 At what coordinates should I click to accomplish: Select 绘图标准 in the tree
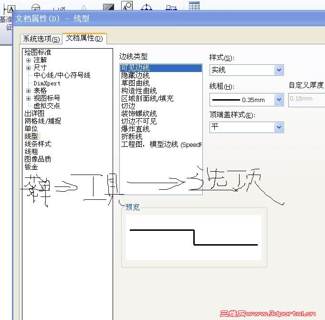coord(38,52)
